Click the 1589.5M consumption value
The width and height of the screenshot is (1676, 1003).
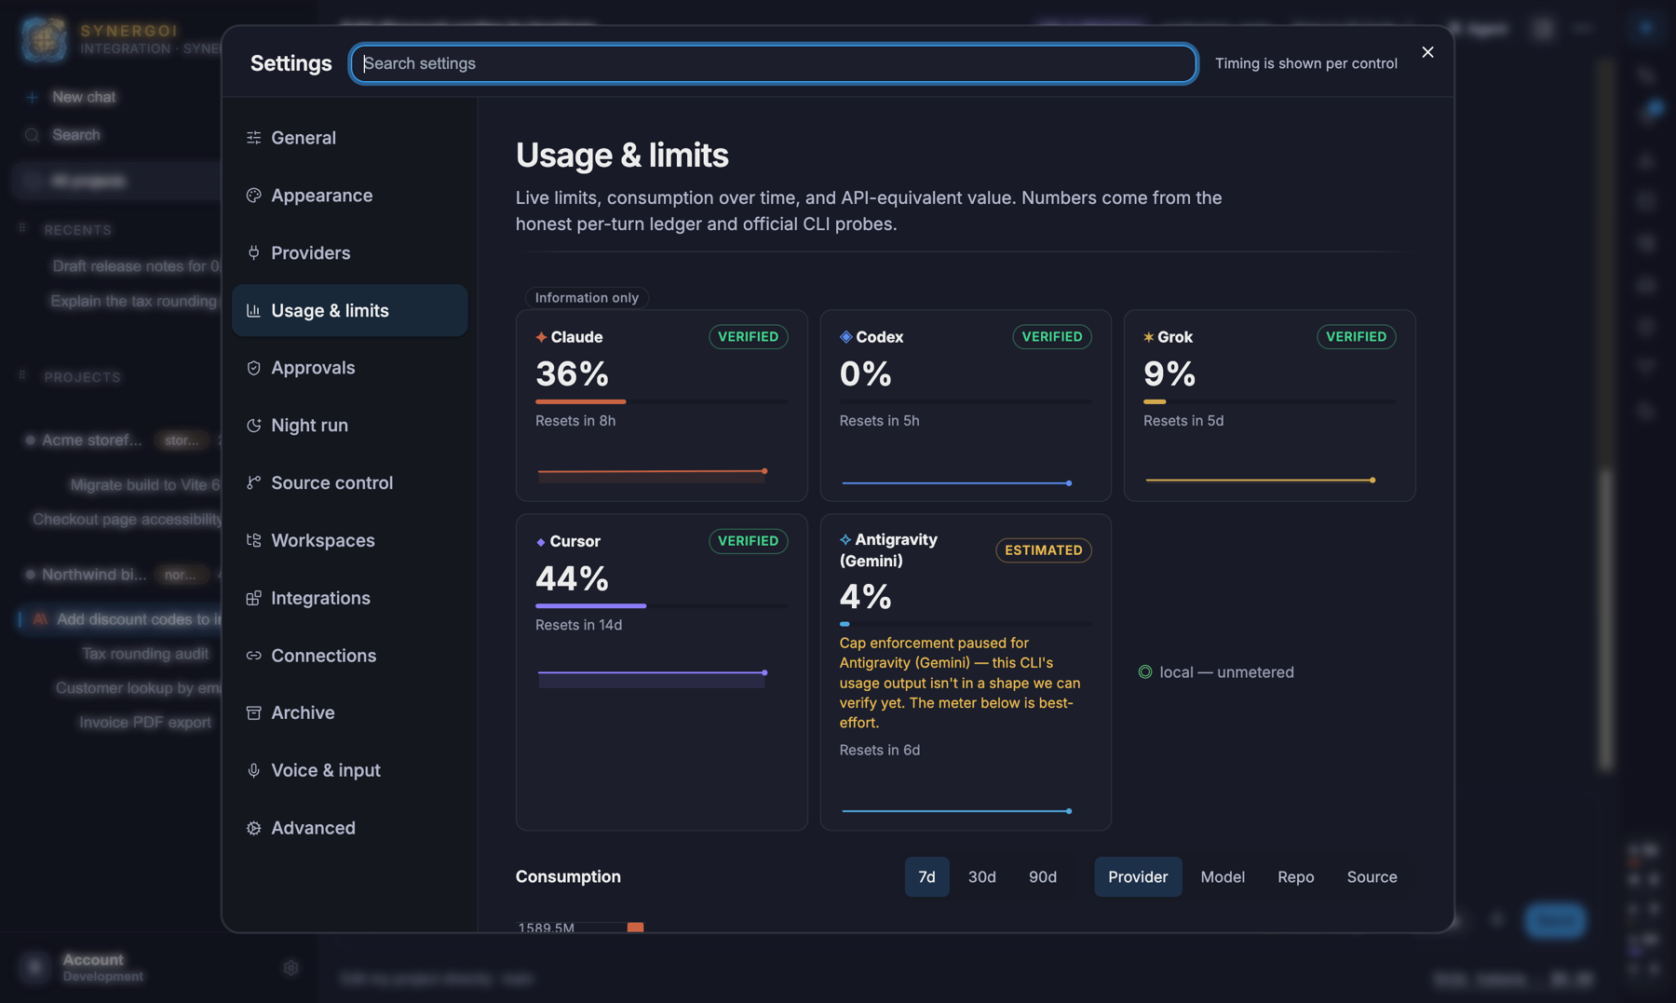point(546,928)
